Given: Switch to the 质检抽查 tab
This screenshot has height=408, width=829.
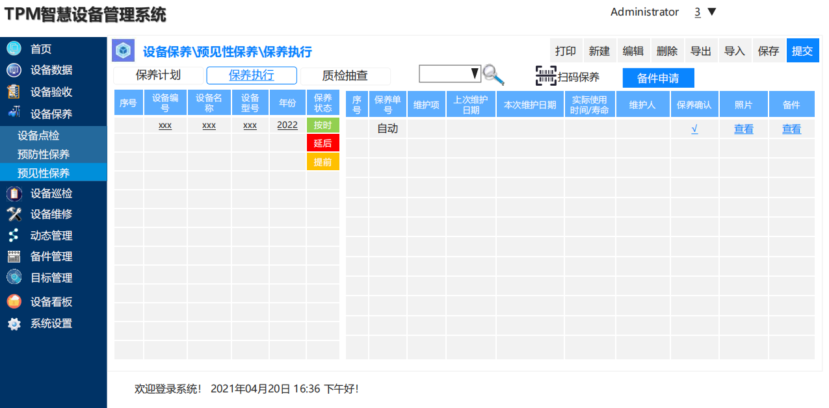Looking at the screenshot, I should (345, 76).
